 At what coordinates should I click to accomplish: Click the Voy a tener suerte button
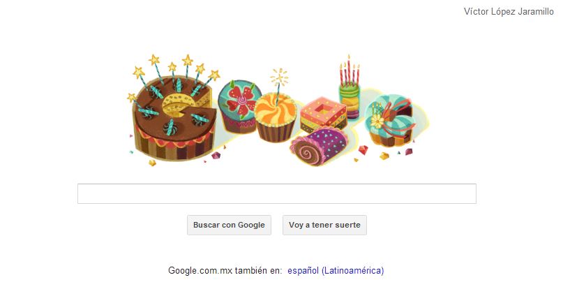pos(324,225)
